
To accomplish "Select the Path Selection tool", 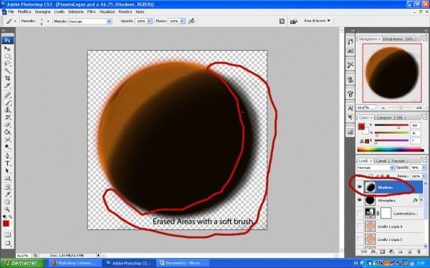I will 7,171.
